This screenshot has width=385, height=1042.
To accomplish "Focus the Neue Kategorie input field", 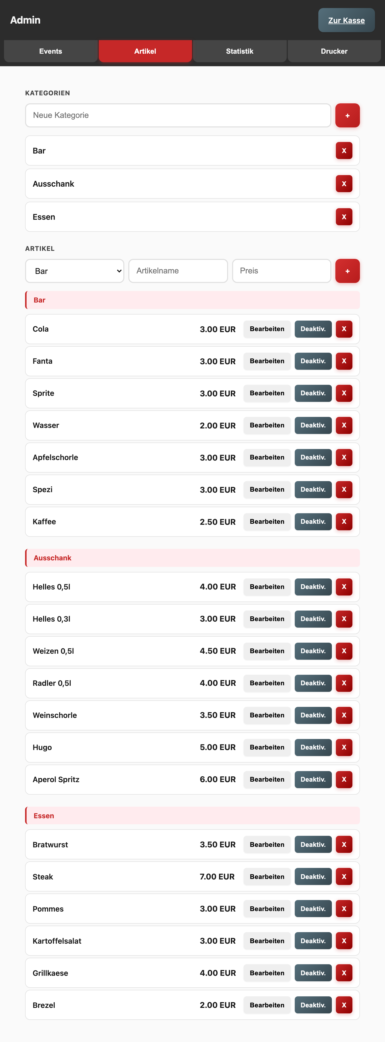I will coord(178,115).
